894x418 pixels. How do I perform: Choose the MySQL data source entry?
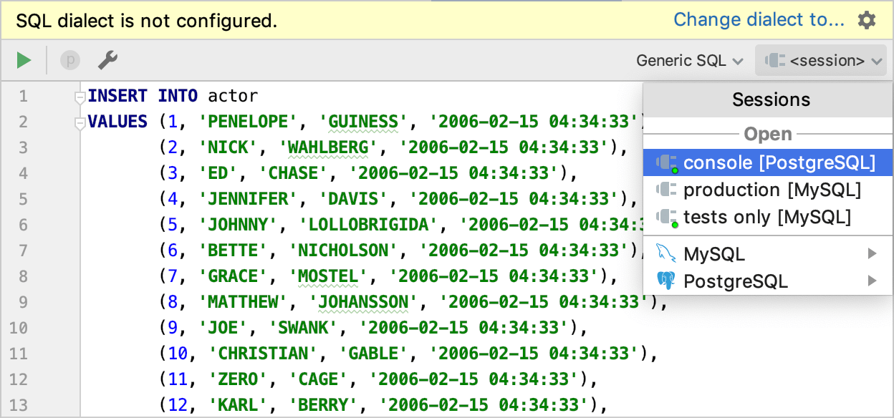768,254
